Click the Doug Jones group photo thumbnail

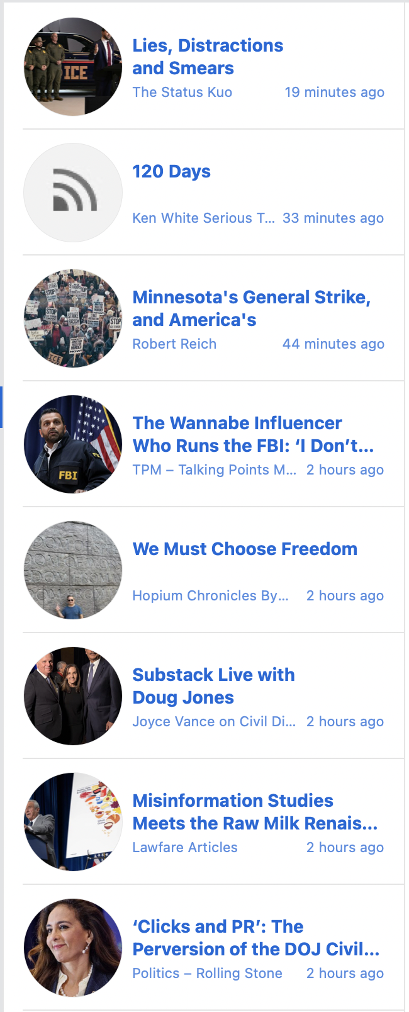point(73,696)
